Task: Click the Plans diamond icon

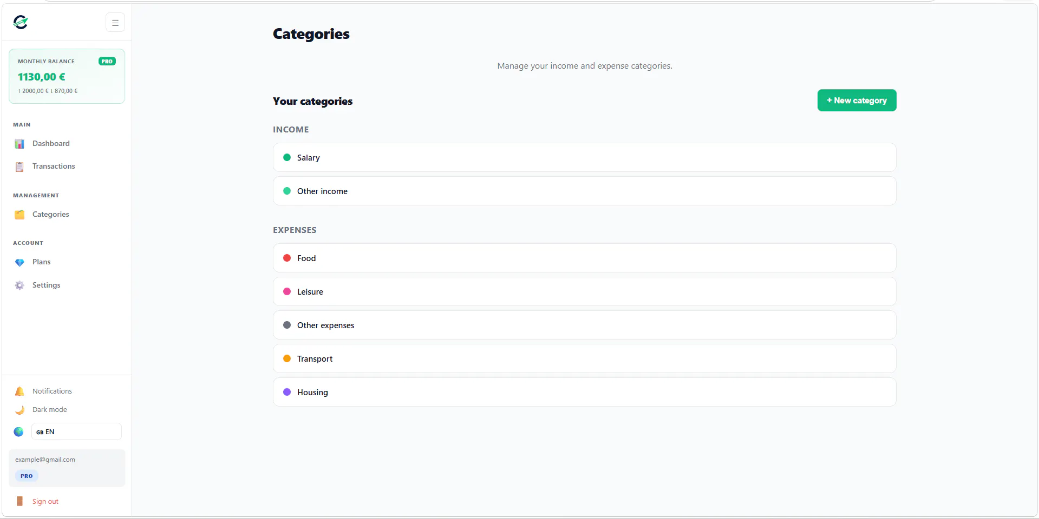Action: pyautogui.click(x=19, y=262)
